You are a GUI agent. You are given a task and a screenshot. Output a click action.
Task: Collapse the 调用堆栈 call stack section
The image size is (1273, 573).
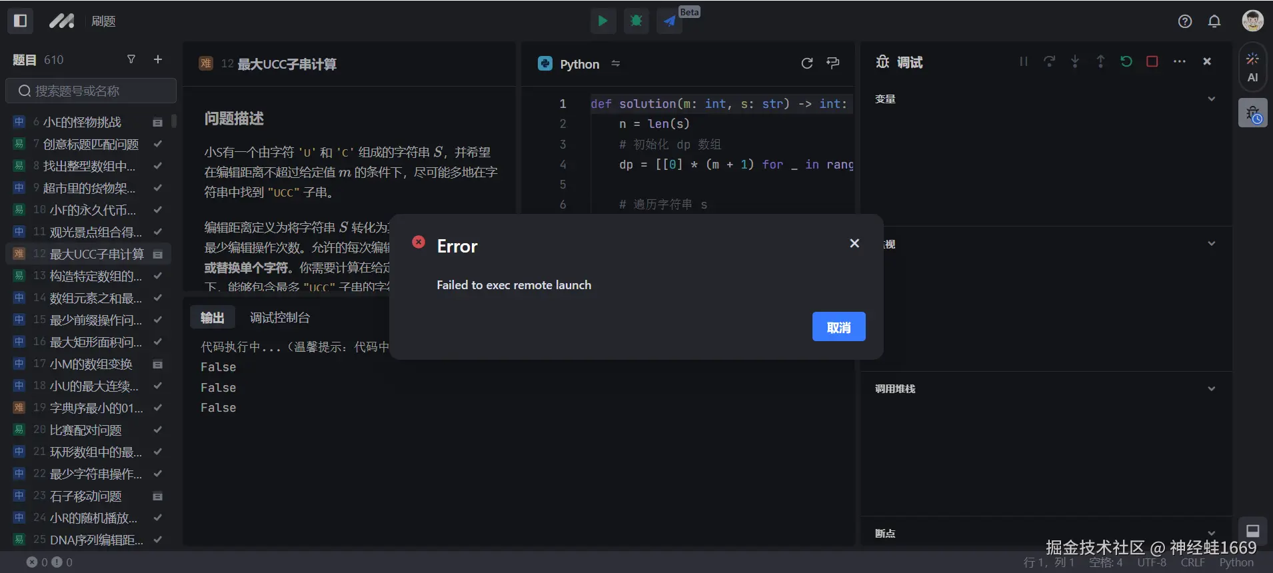click(1211, 388)
